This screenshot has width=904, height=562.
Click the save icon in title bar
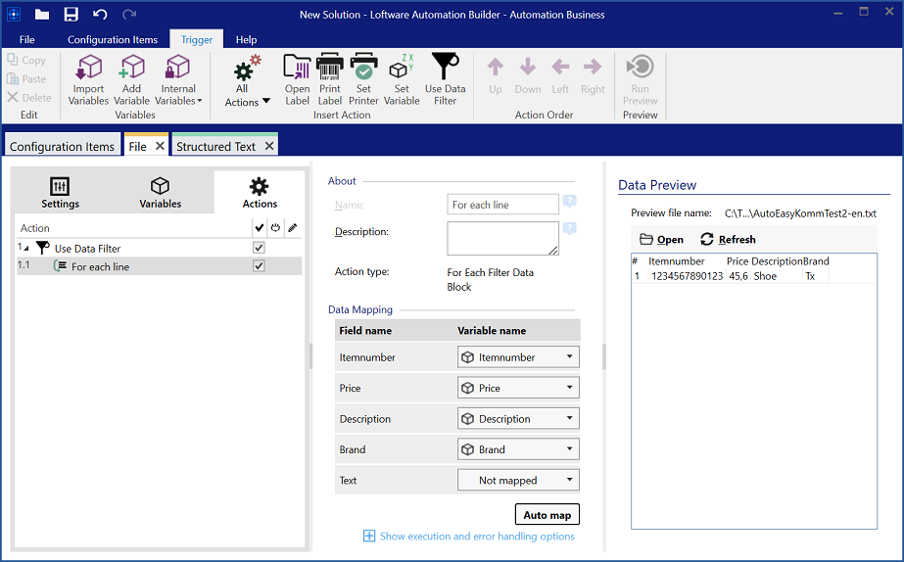point(71,15)
